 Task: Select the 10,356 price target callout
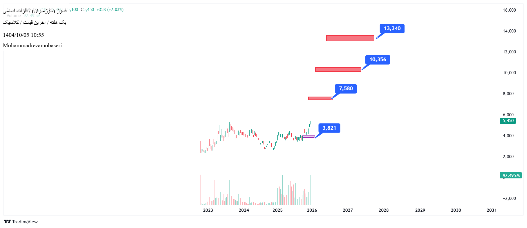(378, 59)
